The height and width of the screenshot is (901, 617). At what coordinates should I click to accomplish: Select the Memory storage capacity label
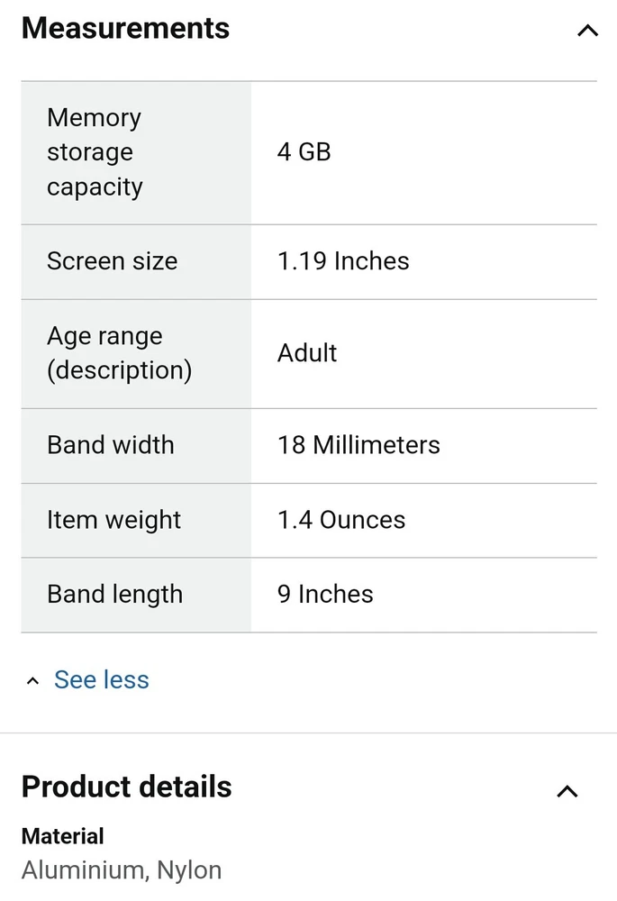pyautogui.click(x=95, y=152)
